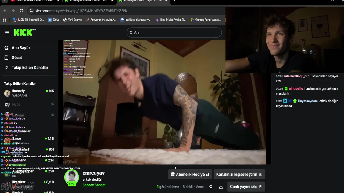Screen dimensions: 344x193
Task: Open the Drive bookmark
Action: tap(54, 20)
